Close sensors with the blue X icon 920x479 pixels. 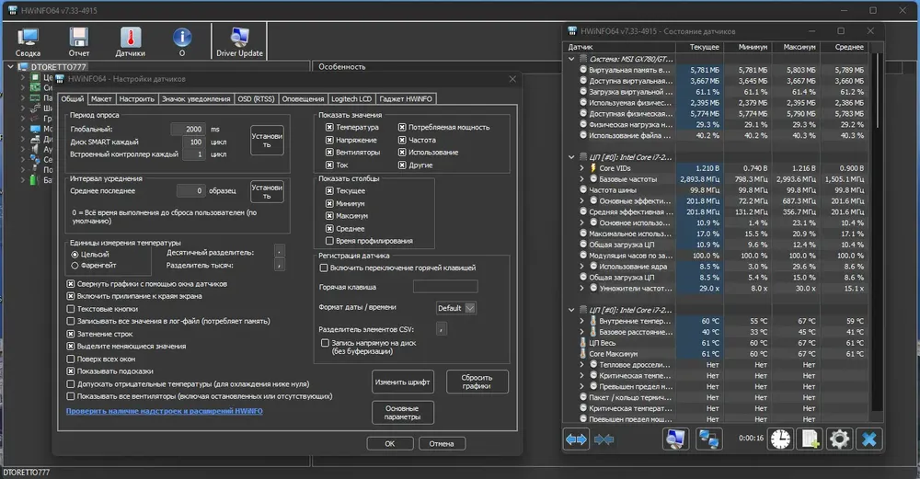tap(869, 439)
